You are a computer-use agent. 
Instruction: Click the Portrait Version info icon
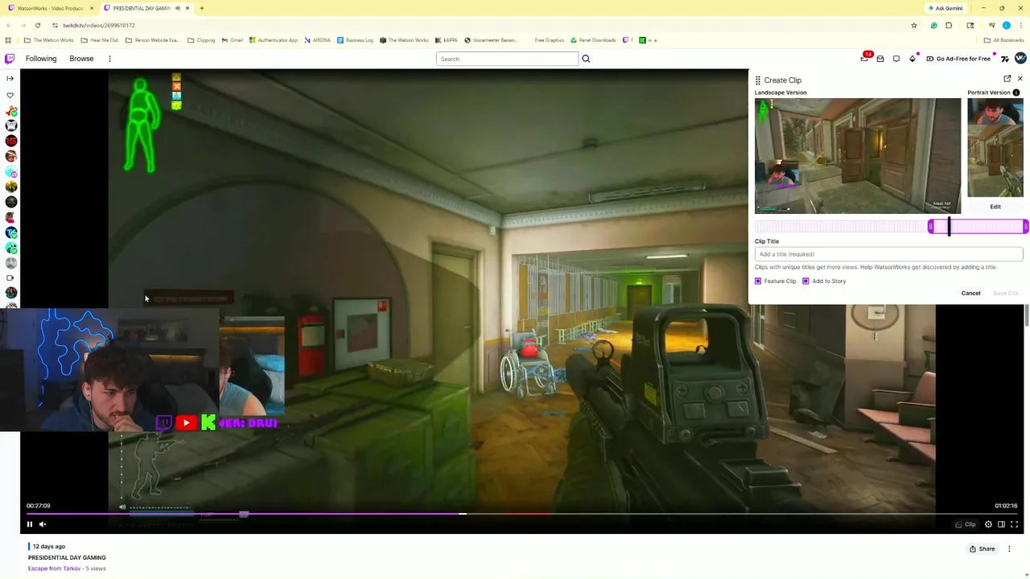click(x=1016, y=92)
